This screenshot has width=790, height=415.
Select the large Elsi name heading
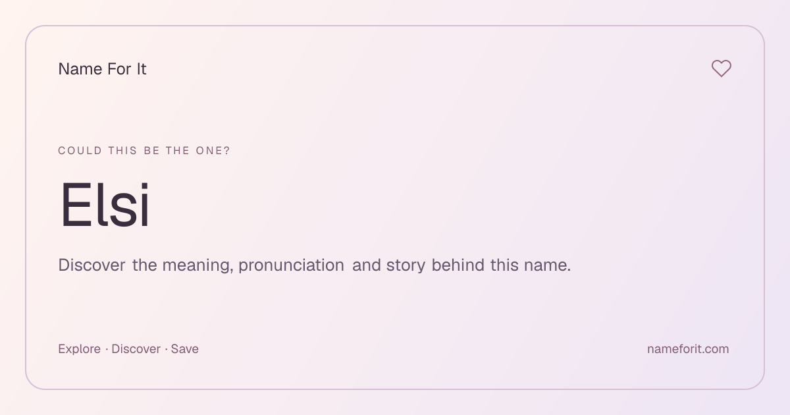(105, 206)
